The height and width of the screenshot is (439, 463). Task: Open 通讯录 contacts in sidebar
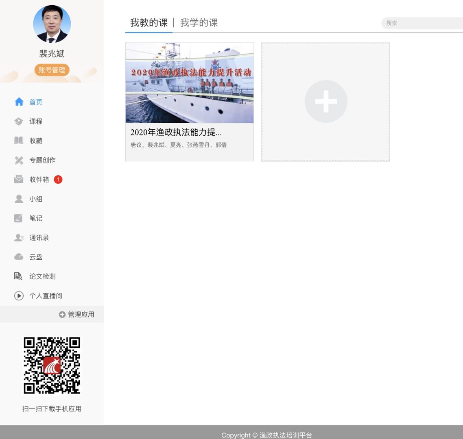click(39, 238)
